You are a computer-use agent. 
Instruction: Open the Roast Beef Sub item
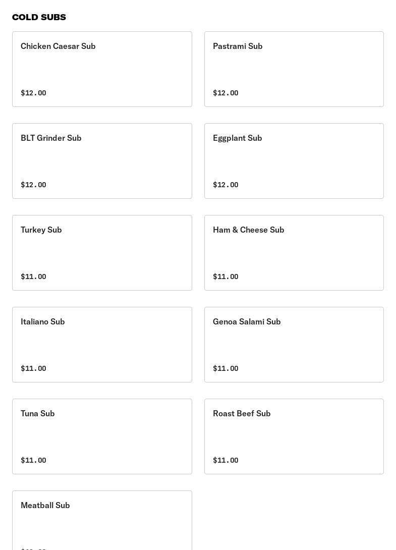click(x=294, y=436)
